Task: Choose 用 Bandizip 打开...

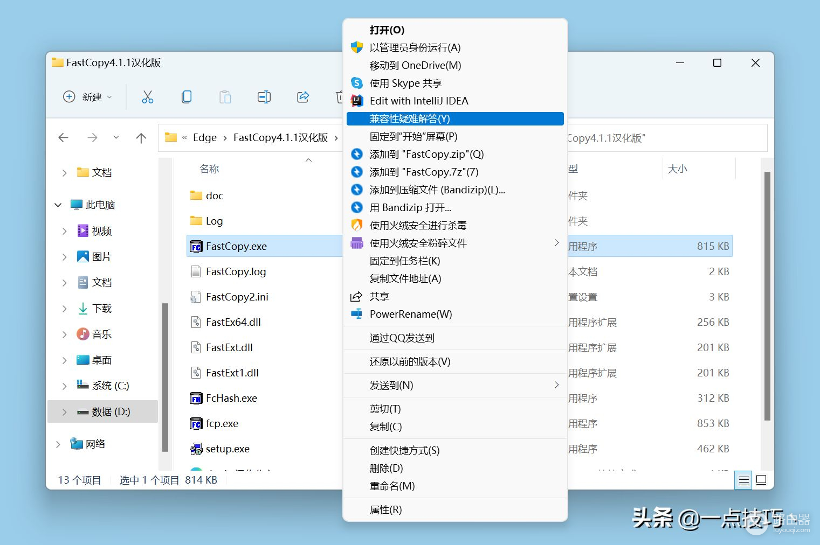Action: [455, 208]
